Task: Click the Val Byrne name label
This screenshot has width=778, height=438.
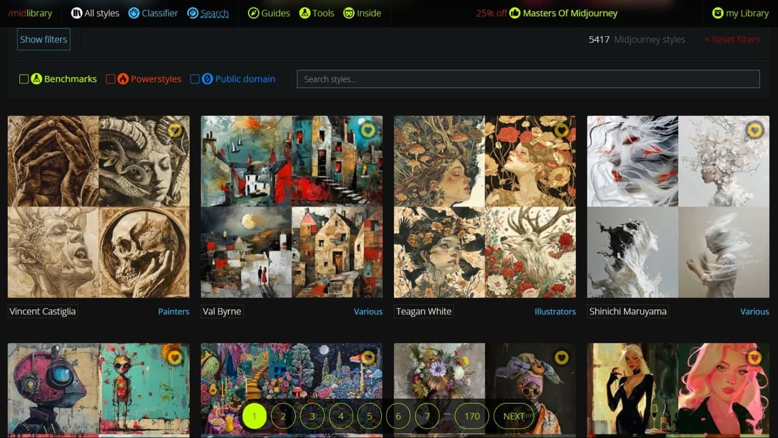Action: 222,311
